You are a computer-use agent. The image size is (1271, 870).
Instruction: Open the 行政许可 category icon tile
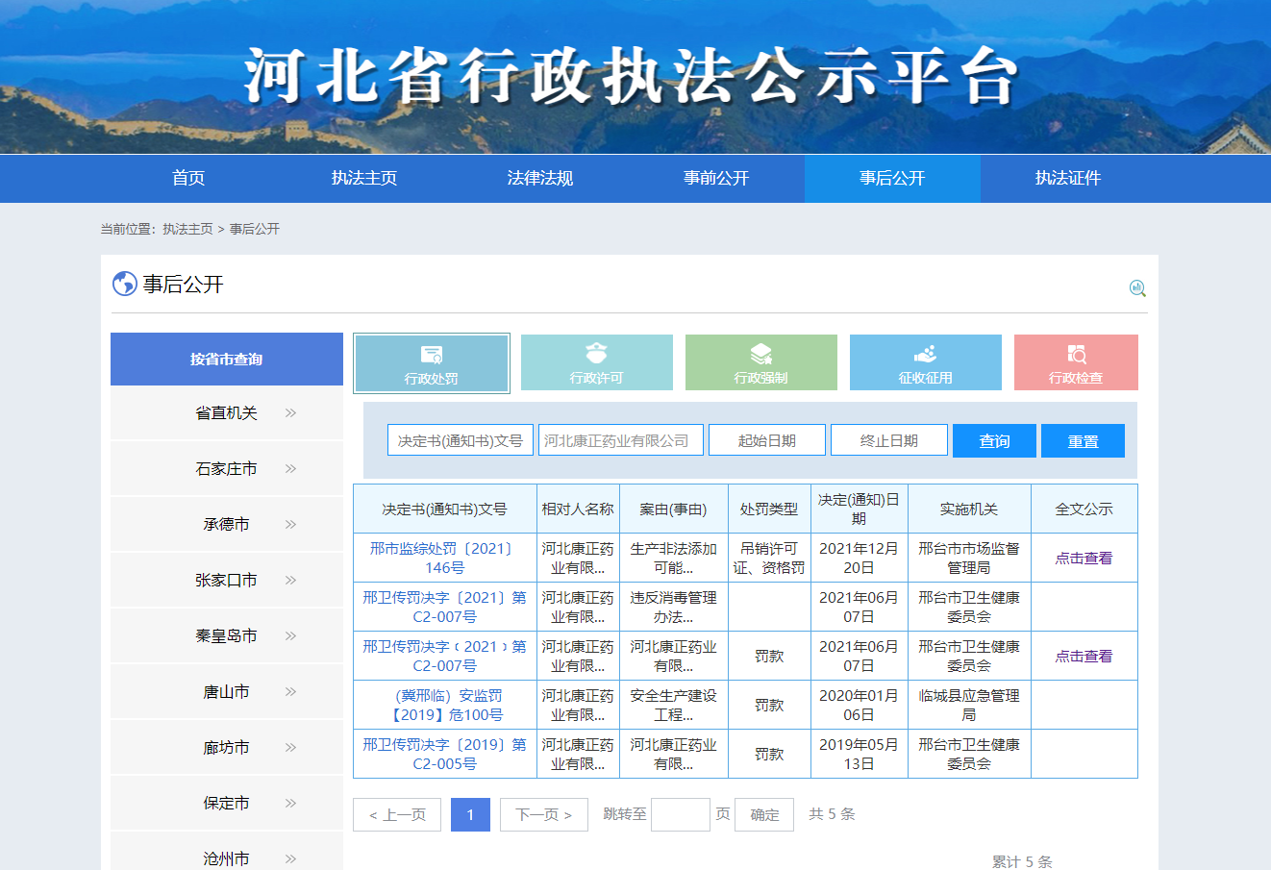point(596,362)
